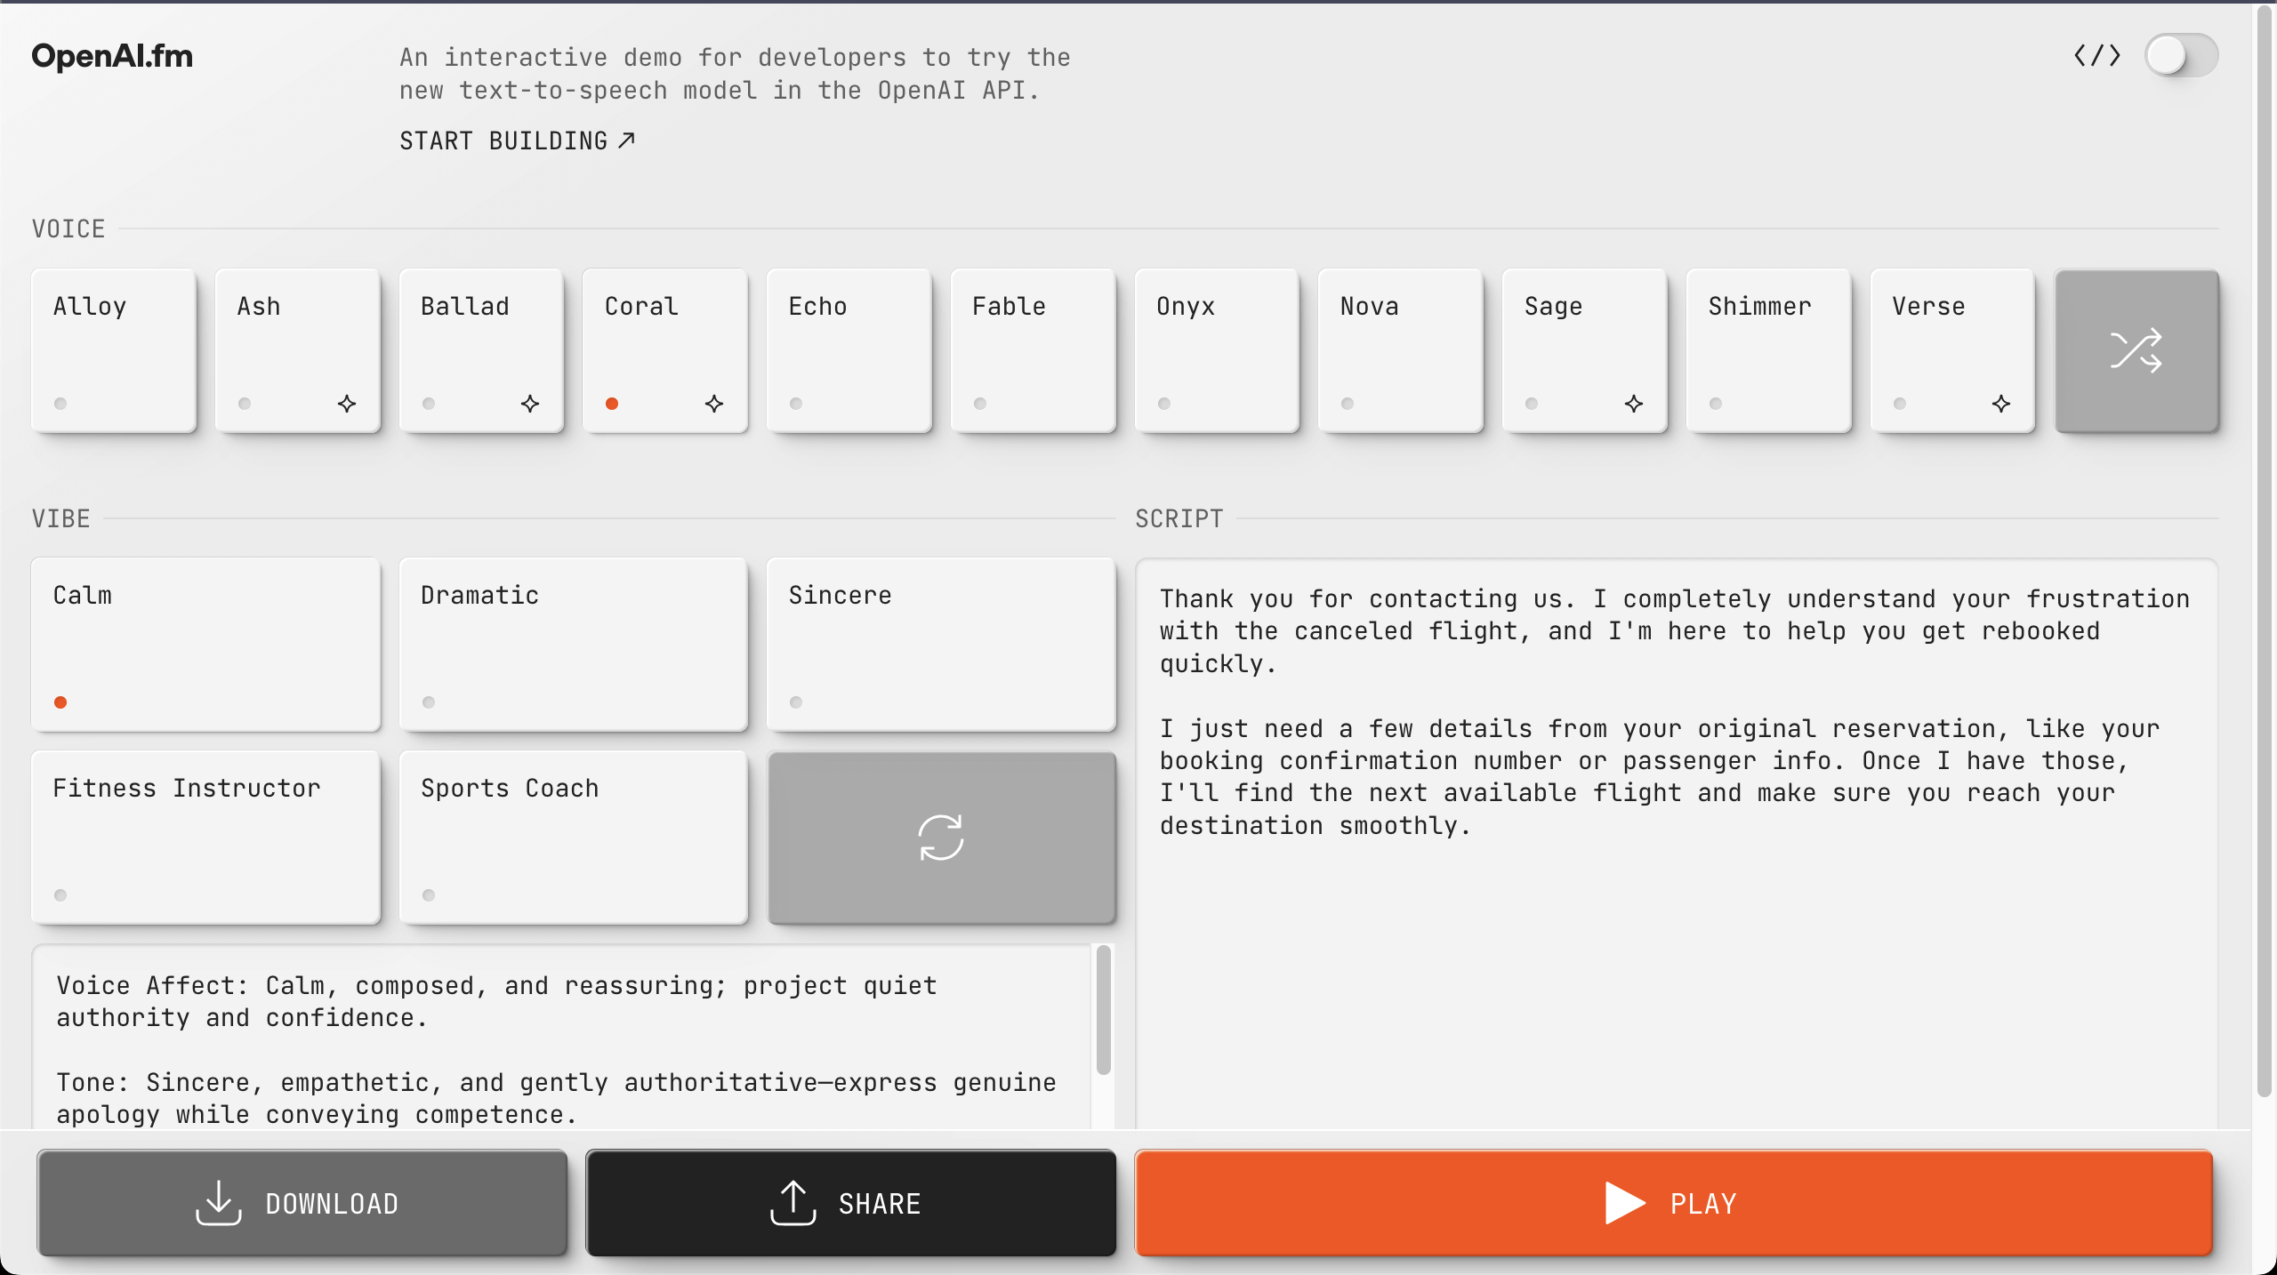Open the START BUILDING link
This screenshot has height=1275, width=2277.
[x=517, y=140]
